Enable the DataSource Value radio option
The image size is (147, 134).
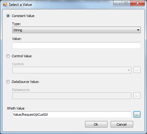[8, 82]
